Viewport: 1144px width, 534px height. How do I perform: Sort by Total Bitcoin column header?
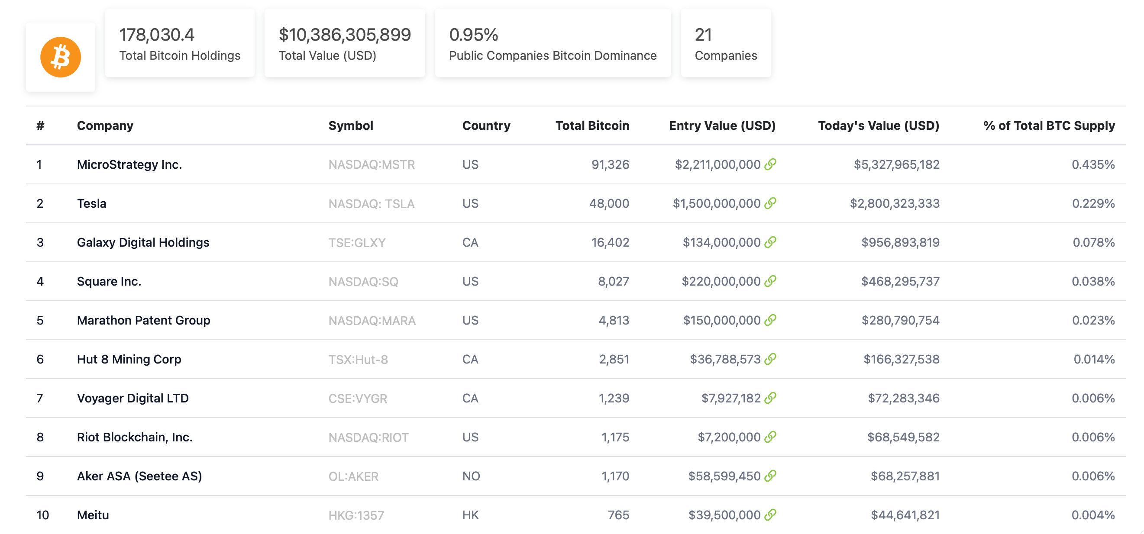click(592, 125)
